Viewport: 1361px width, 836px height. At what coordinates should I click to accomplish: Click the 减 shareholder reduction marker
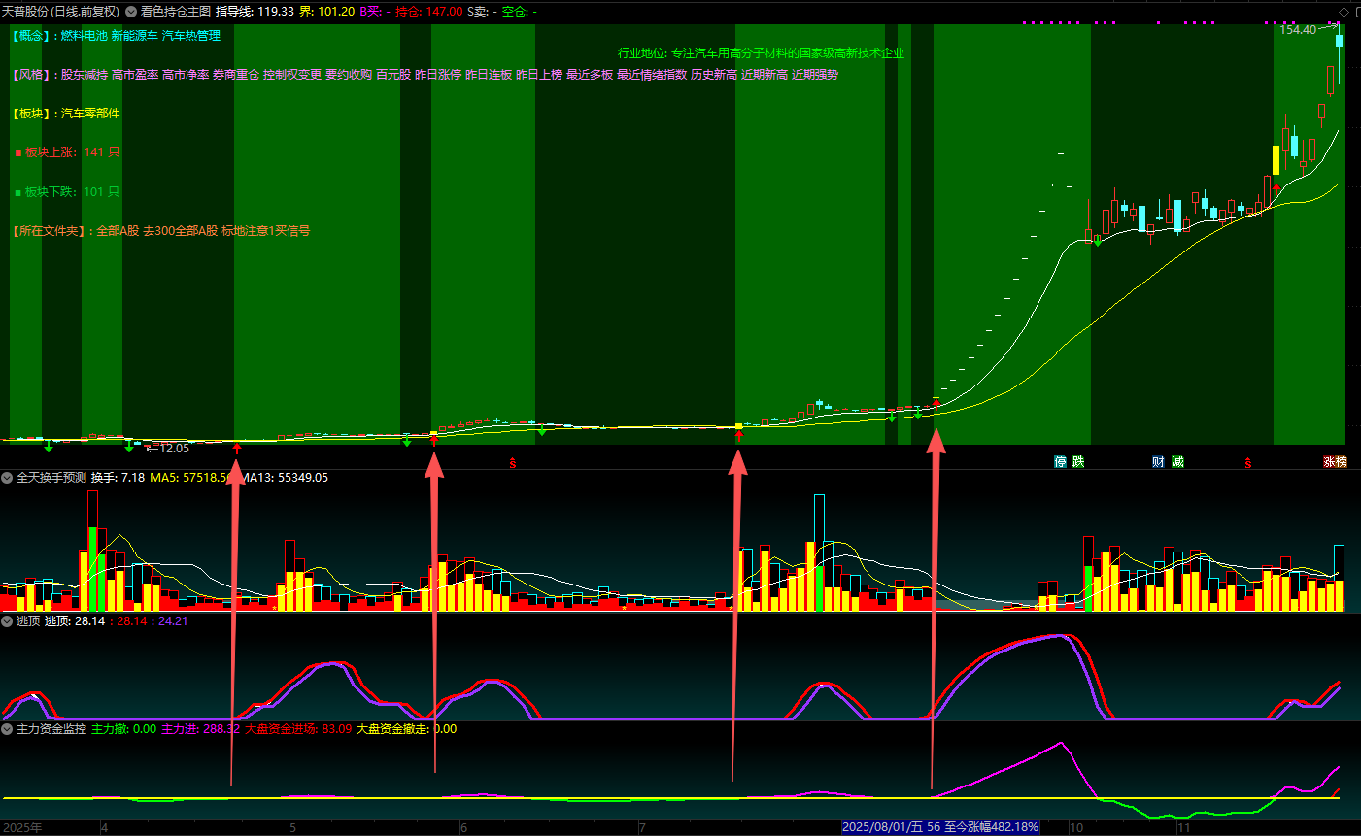pyautogui.click(x=1177, y=462)
